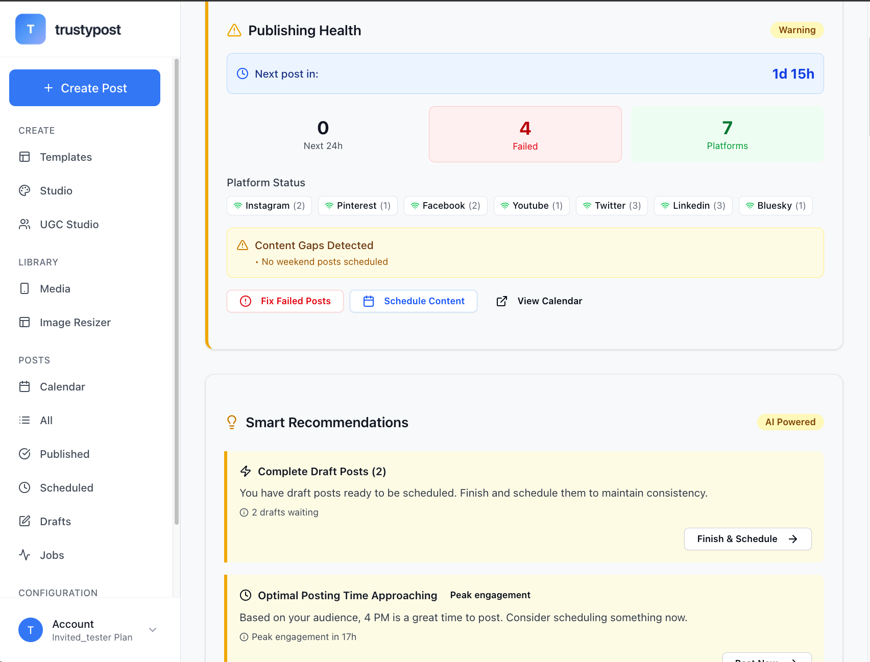Show All posts

coord(46,421)
